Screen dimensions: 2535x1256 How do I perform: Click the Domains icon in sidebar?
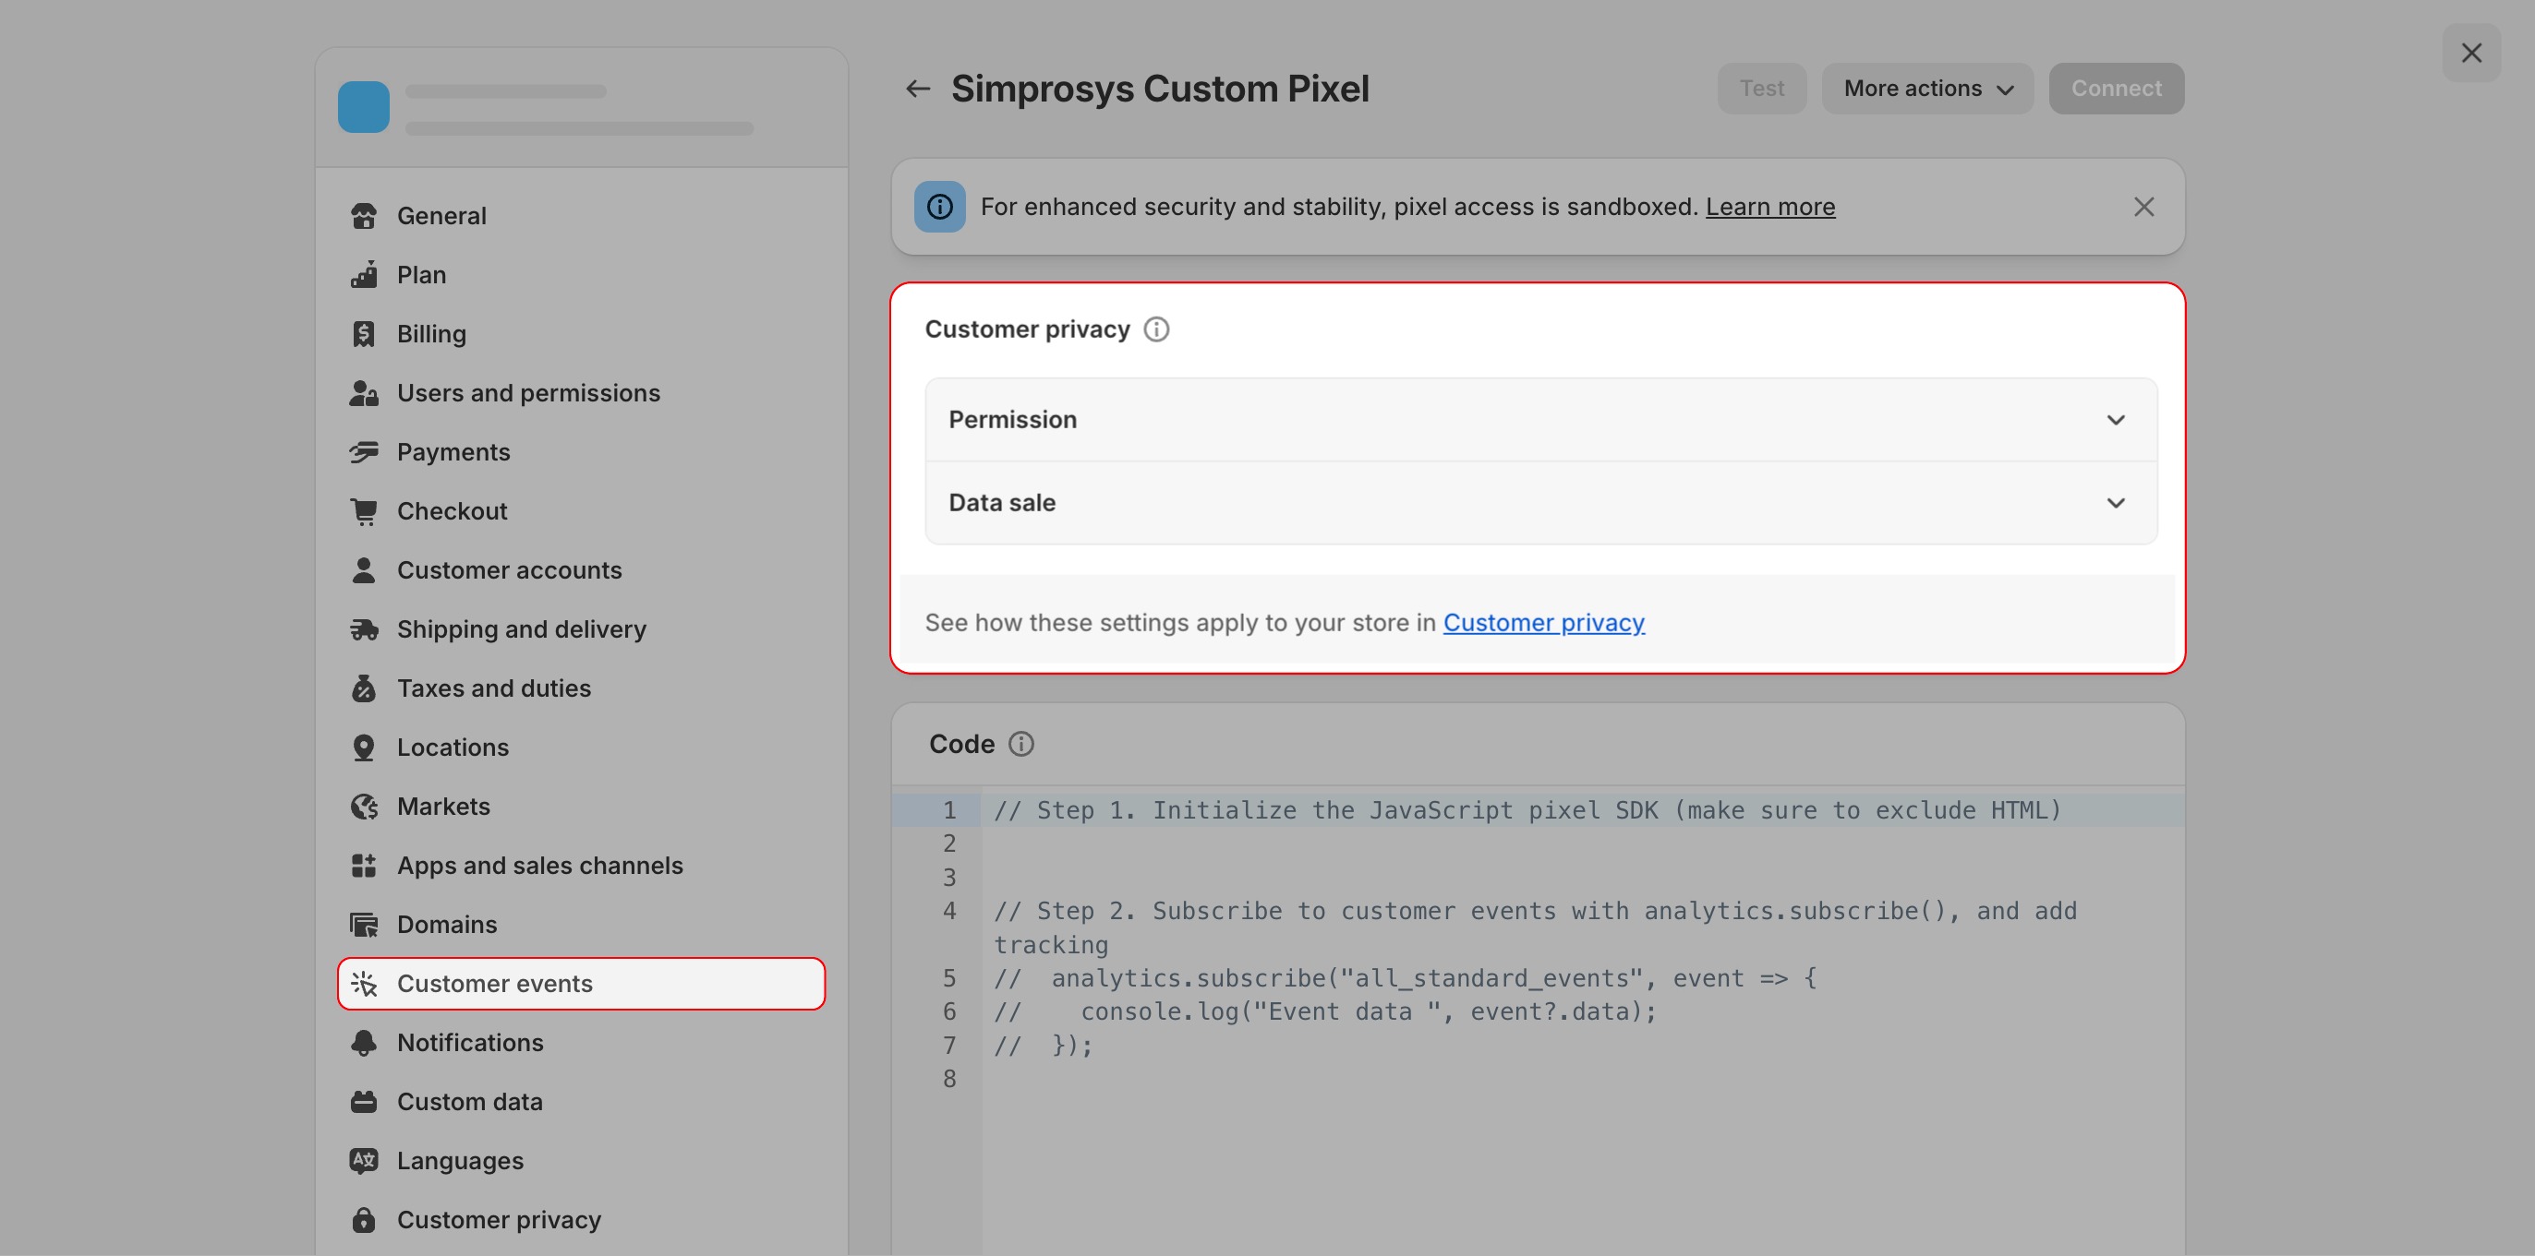tap(363, 924)
